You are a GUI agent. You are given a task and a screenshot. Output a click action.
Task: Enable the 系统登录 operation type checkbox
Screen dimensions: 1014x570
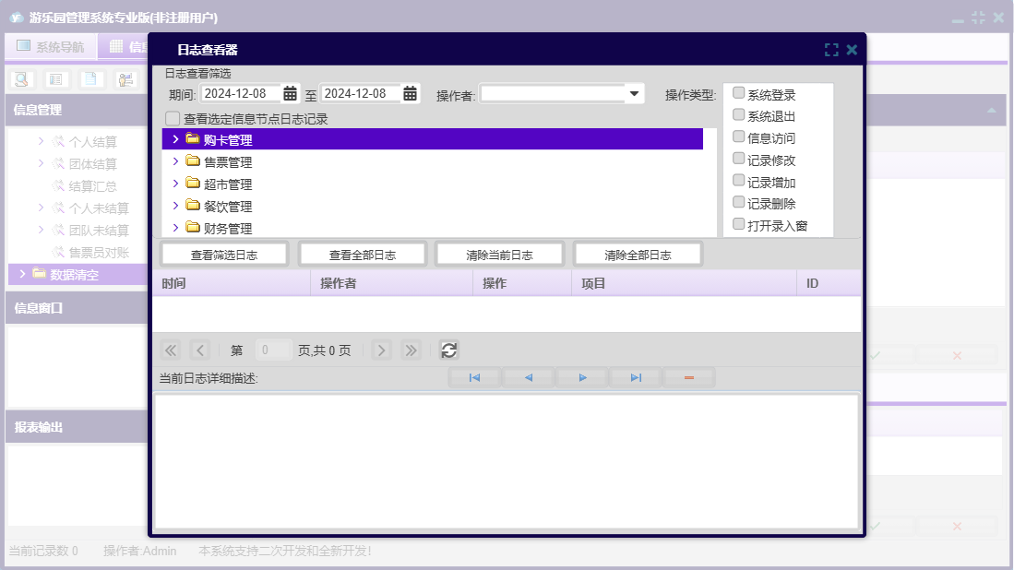pyautogui.click(x=738, y=93)
